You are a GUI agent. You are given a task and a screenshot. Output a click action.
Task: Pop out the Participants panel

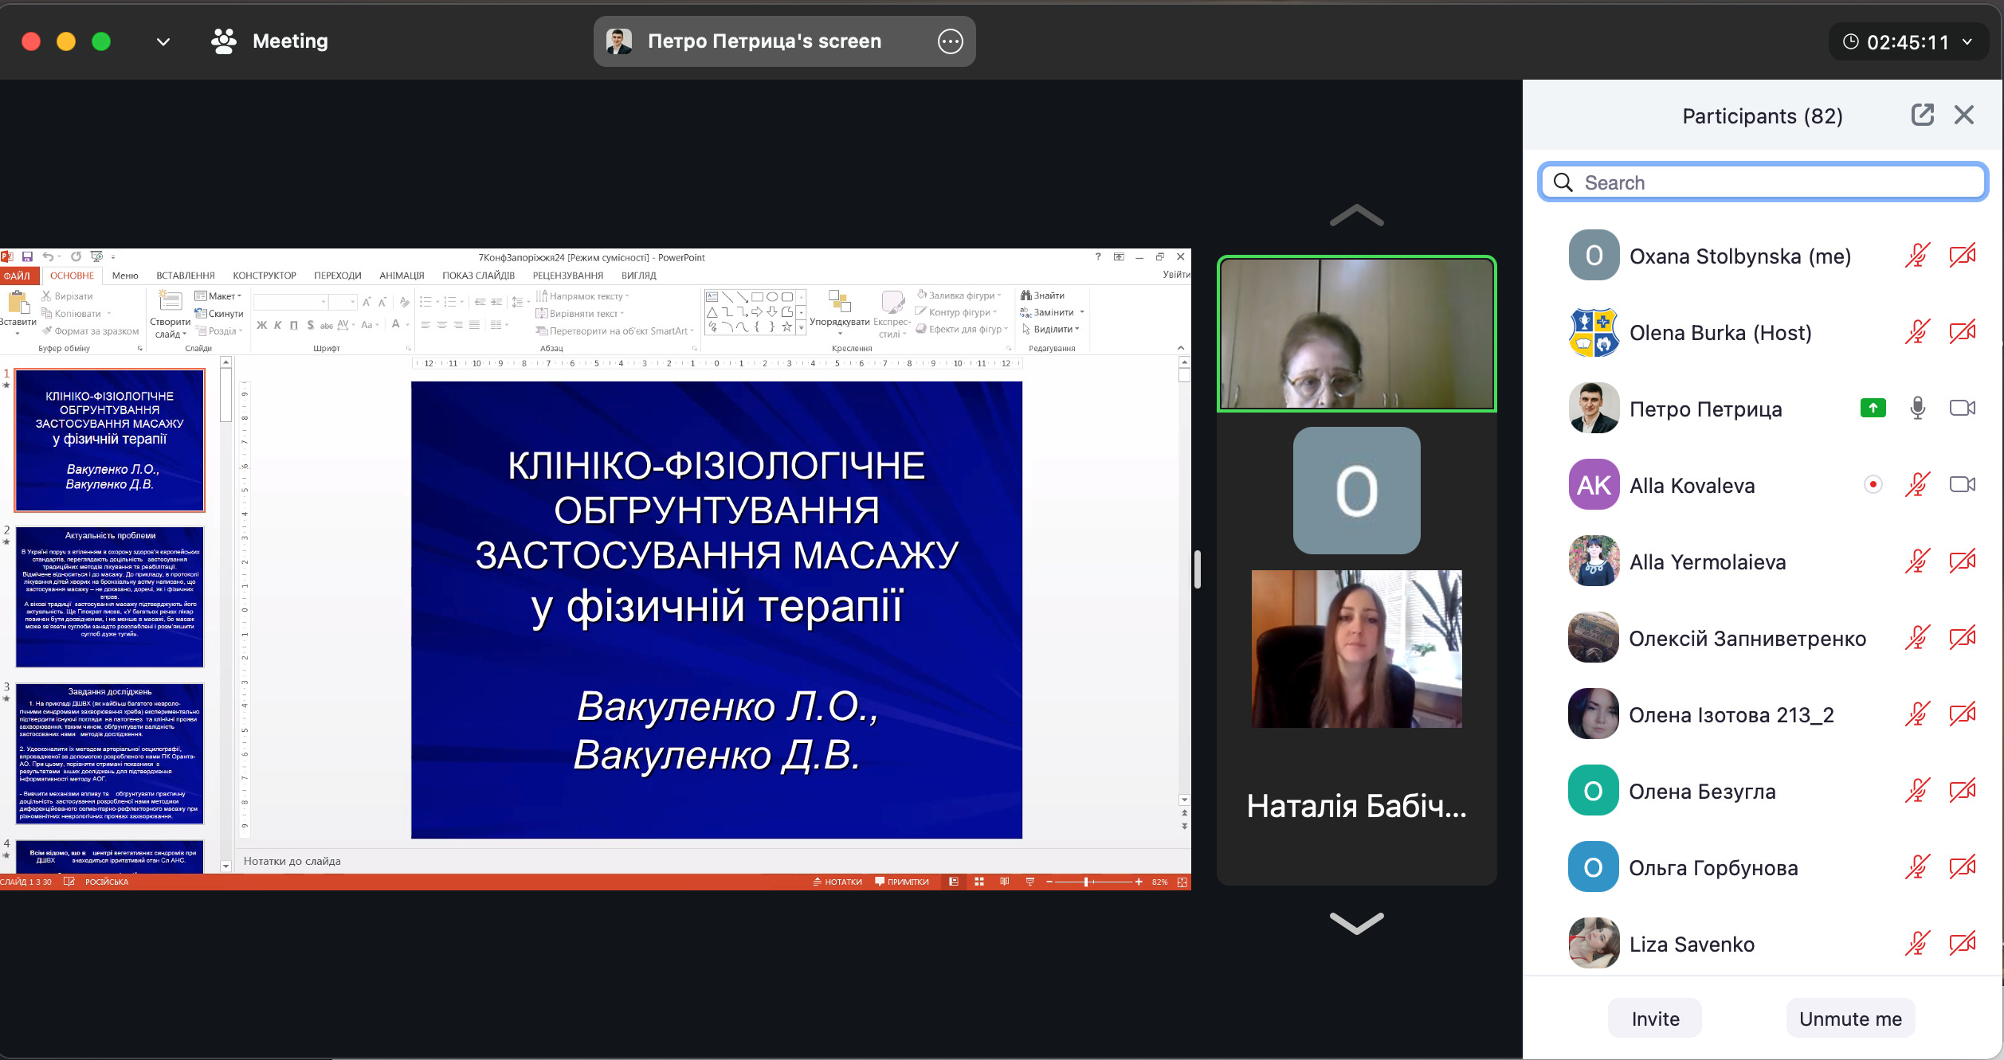pos(1921,115)
